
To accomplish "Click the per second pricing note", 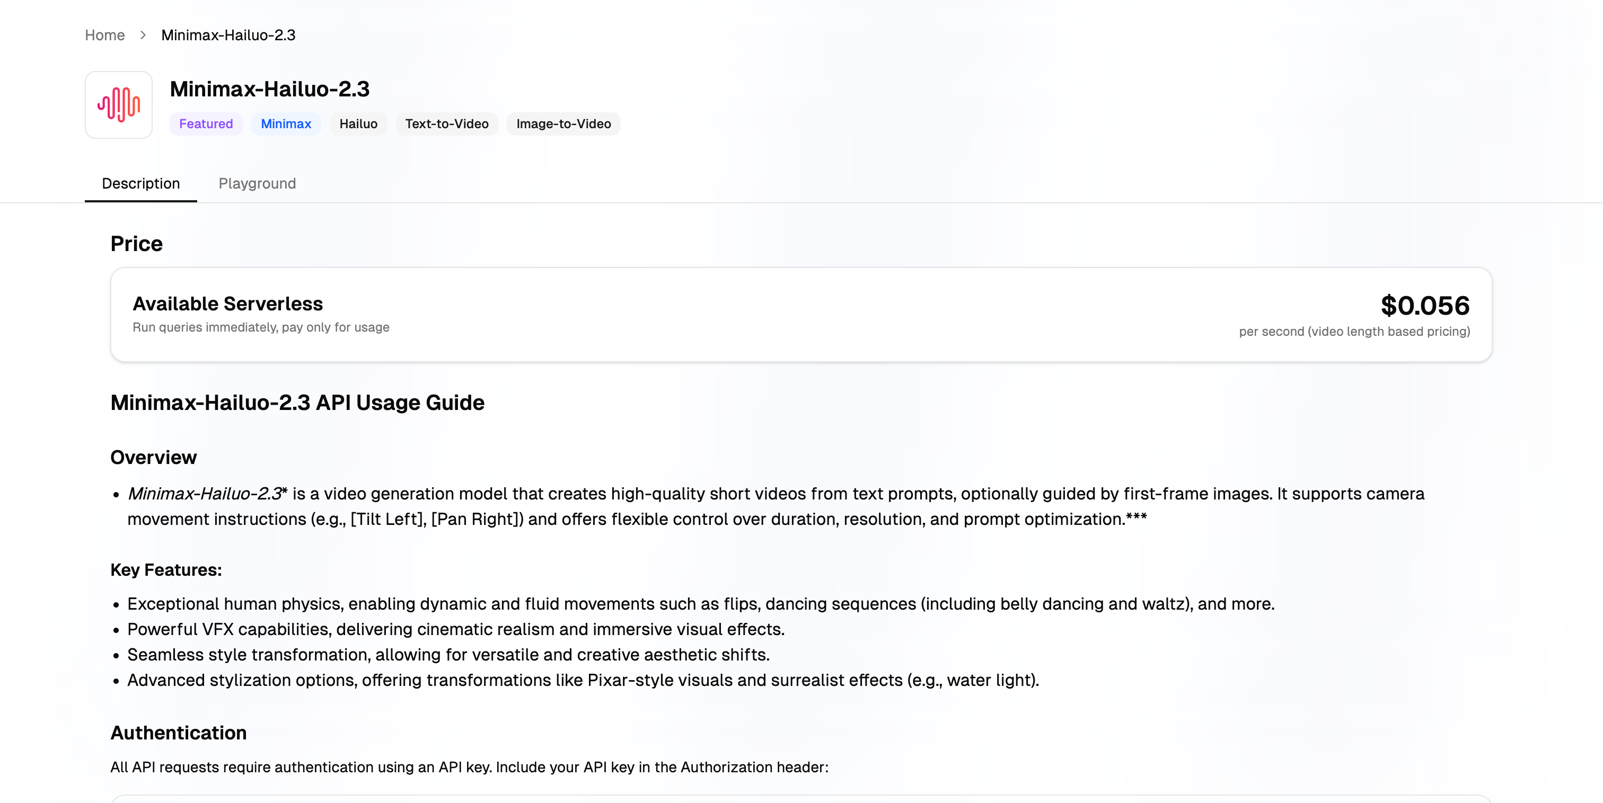I will pos(1354,332).
